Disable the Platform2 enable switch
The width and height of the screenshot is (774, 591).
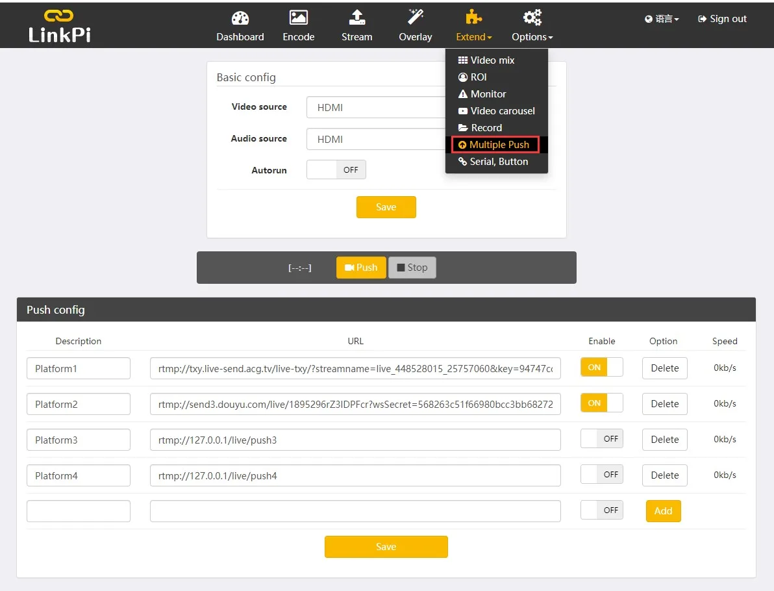[602, 403]
